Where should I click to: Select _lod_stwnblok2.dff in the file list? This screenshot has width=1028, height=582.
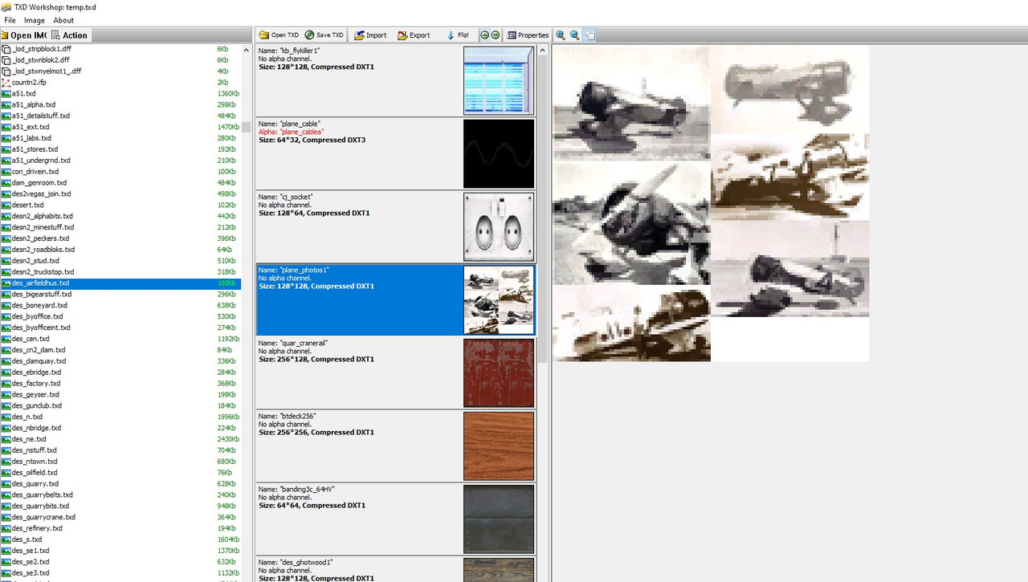pyautogui.click(x=120, y=60)
